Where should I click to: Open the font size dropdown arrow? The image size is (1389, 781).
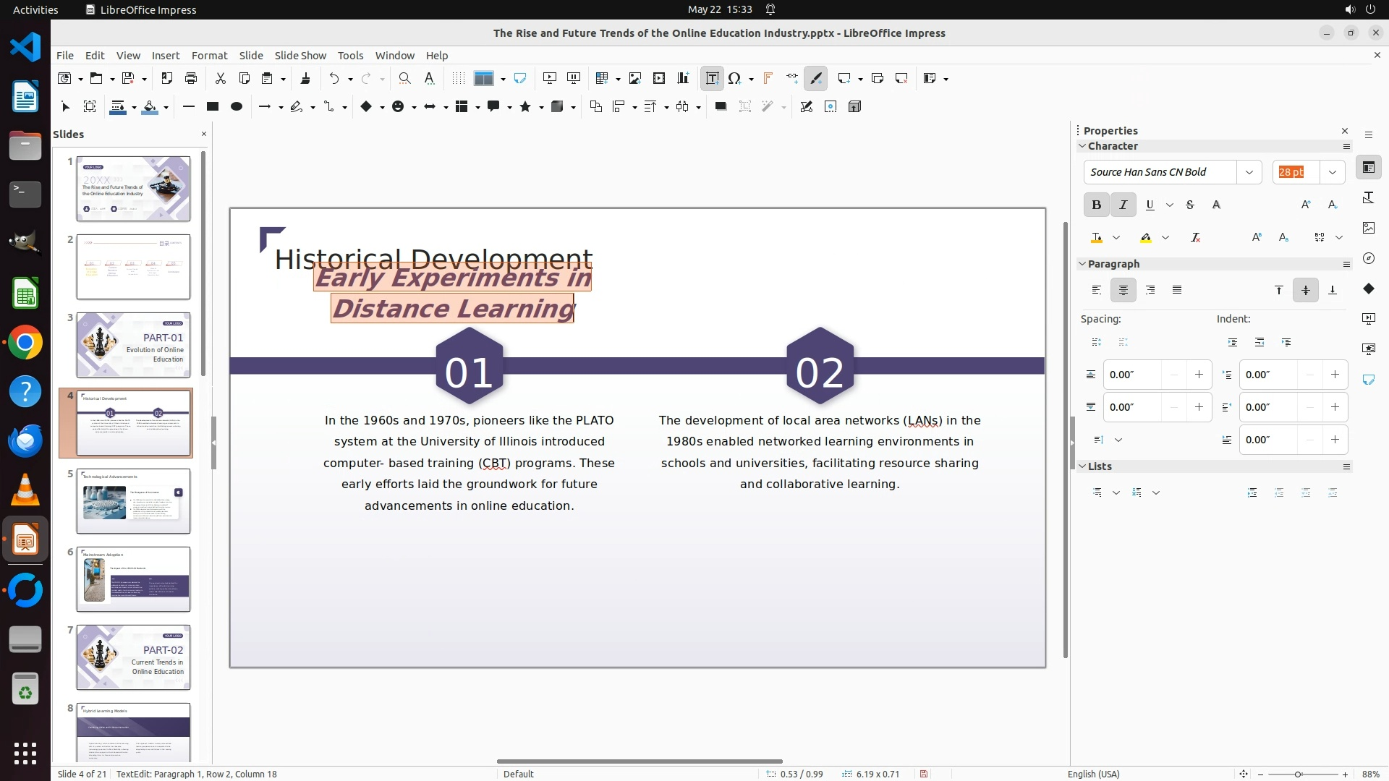pos(1332,172)
